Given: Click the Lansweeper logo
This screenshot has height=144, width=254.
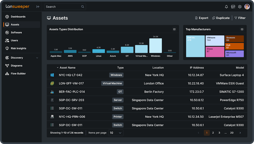Looking at the screenshot, I should tap(18, 7).
